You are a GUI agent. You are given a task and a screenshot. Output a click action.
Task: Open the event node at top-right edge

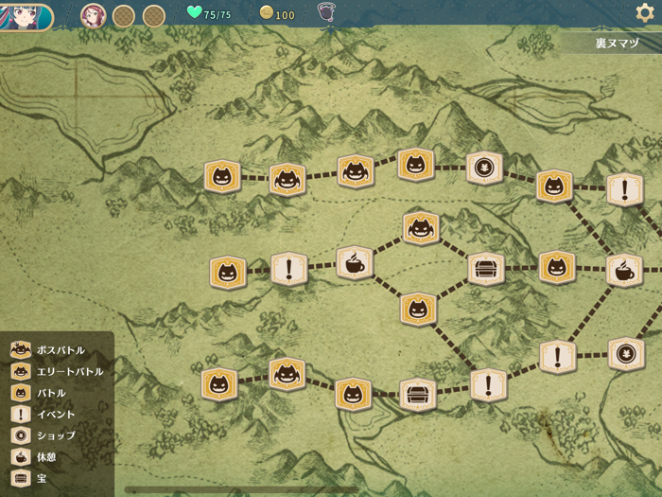coord(625,189)
